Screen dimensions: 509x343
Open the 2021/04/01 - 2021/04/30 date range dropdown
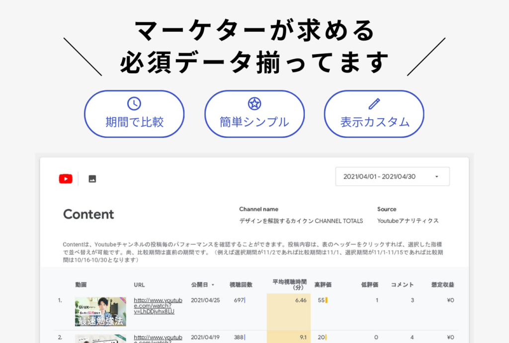393,176
